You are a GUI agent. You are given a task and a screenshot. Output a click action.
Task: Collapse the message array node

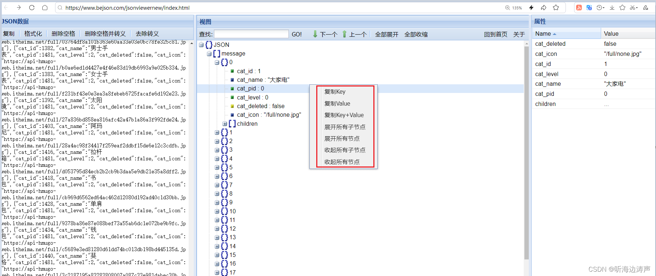click(x=209, y=54)
